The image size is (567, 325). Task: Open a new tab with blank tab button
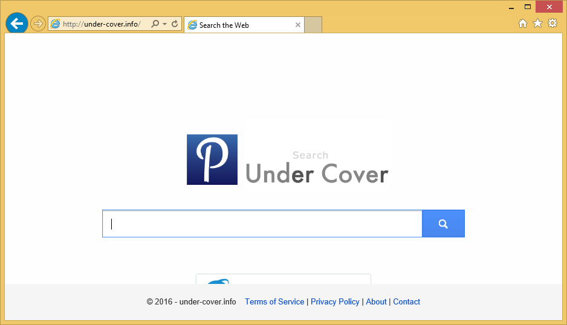click(x=313, y=25)
